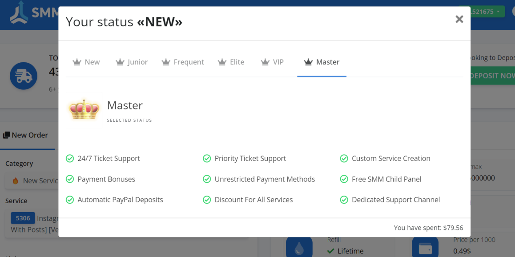The height and width of the screenshot is (257, 515).
Task: Click the water drop Refill icon
Action: [x=299, y=248]
